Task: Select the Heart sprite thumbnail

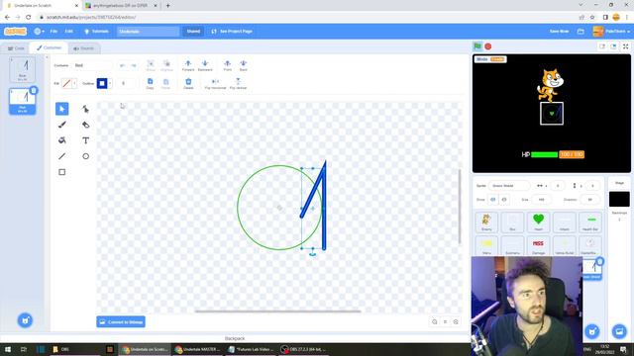Action: click(539, 222)
